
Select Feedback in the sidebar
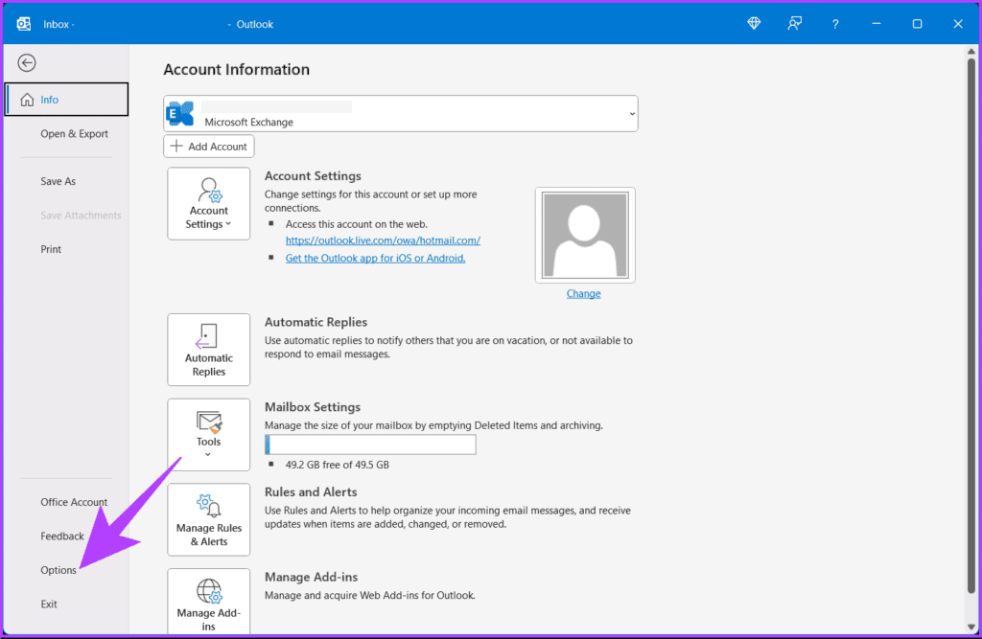[x=62, y=536]
